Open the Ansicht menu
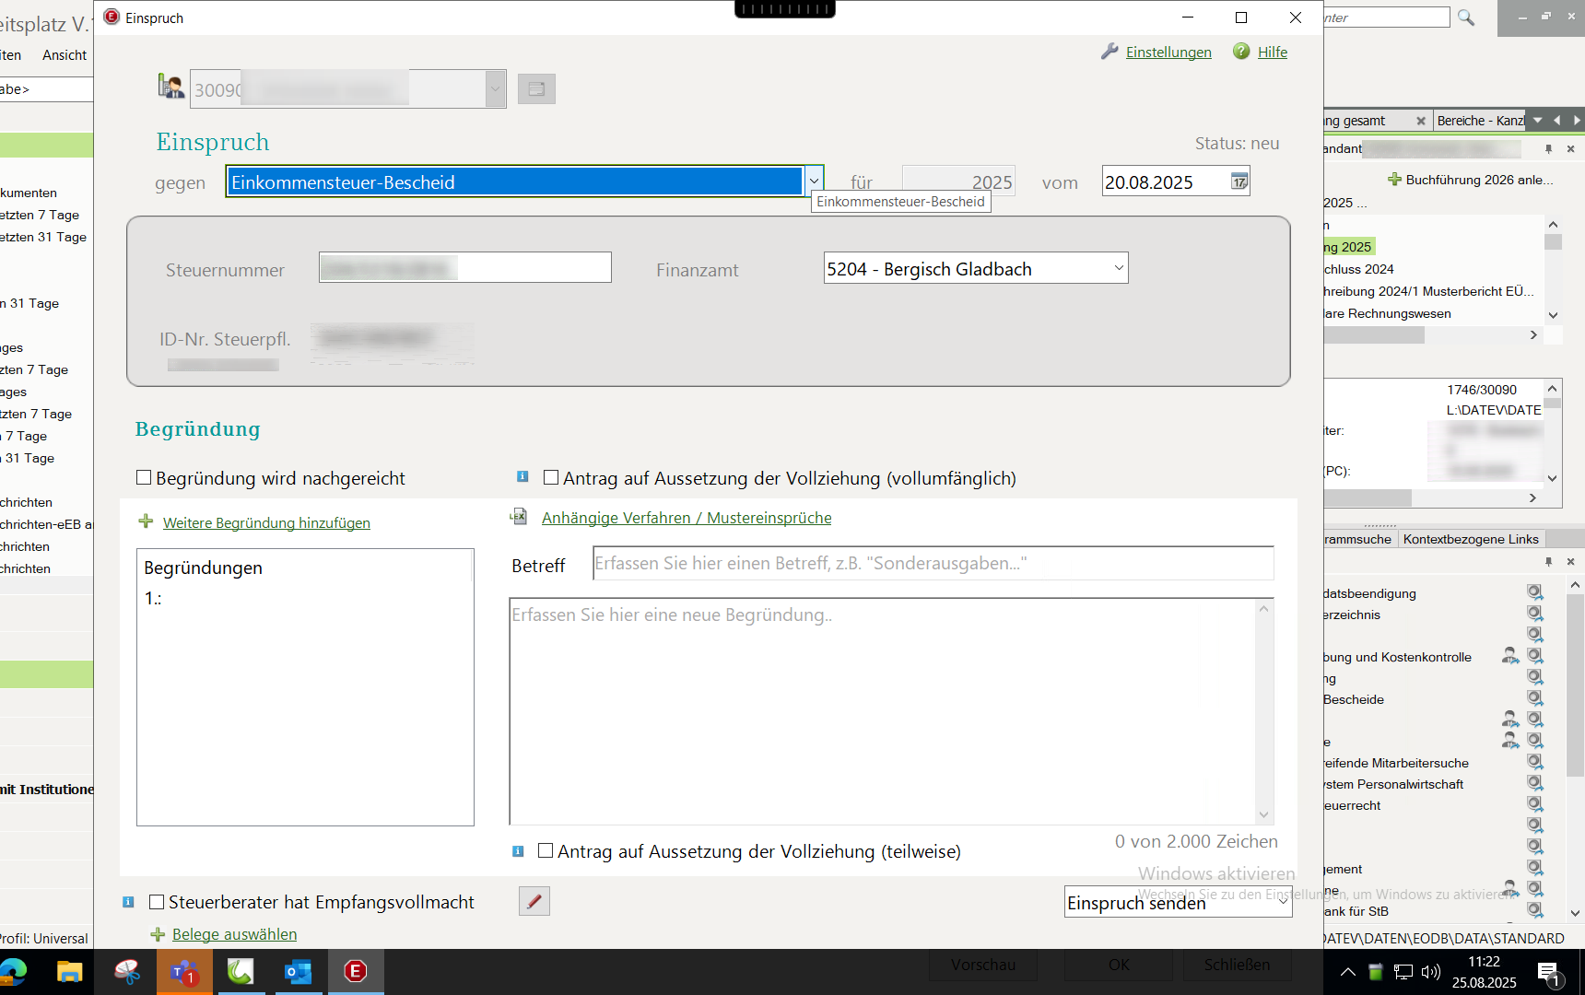1585x995 pixels. [65, 55]
